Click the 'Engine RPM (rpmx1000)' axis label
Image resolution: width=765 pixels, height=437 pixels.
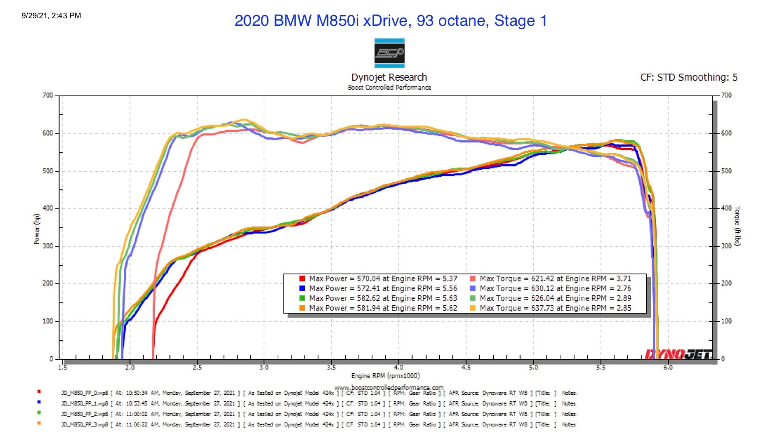tap(385, 376)
